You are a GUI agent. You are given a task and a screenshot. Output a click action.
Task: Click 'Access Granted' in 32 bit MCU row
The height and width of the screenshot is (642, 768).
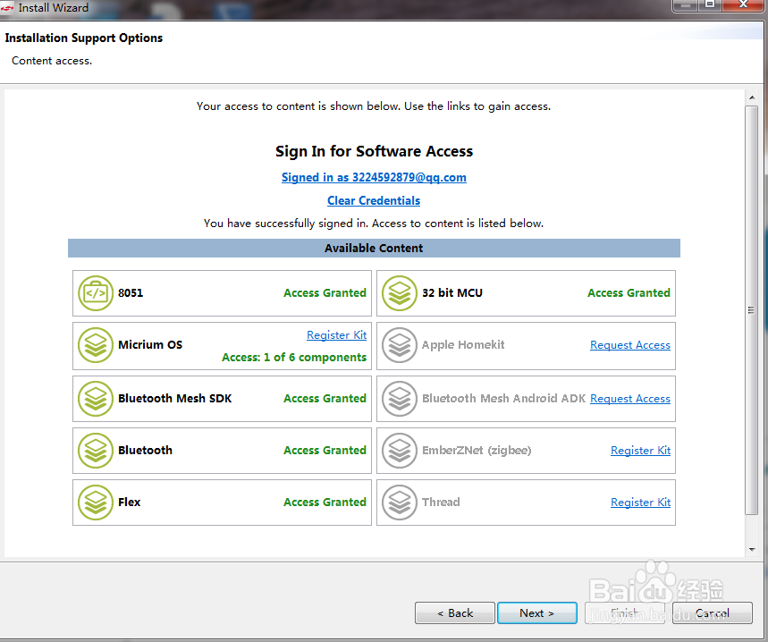[x=629, y=293]
